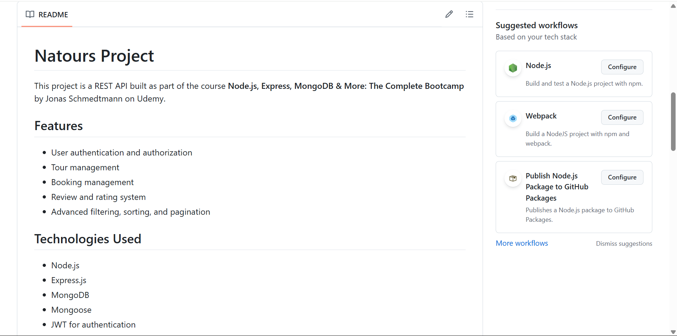Configure Publish Node.js Package workflow
The width and height of the screenshot is (677, 336).
click(x=622, y=177)
